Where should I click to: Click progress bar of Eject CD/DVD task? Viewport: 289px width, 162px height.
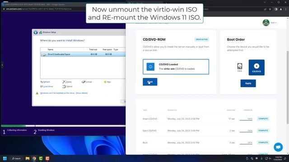[x=246, y=132]
